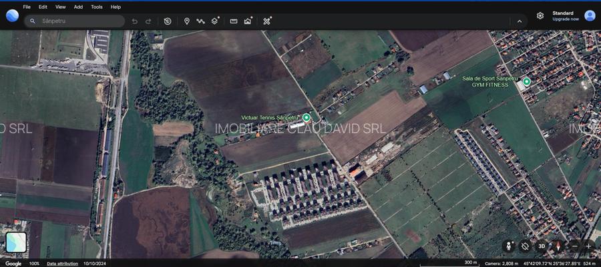This screenshot has height=267, width=601.
Task: Click the Google Earth home logo
Action: (x=12, y=15)
